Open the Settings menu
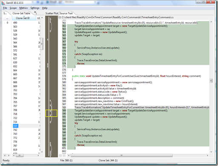The image size is (218, 166). pos(35,8)
